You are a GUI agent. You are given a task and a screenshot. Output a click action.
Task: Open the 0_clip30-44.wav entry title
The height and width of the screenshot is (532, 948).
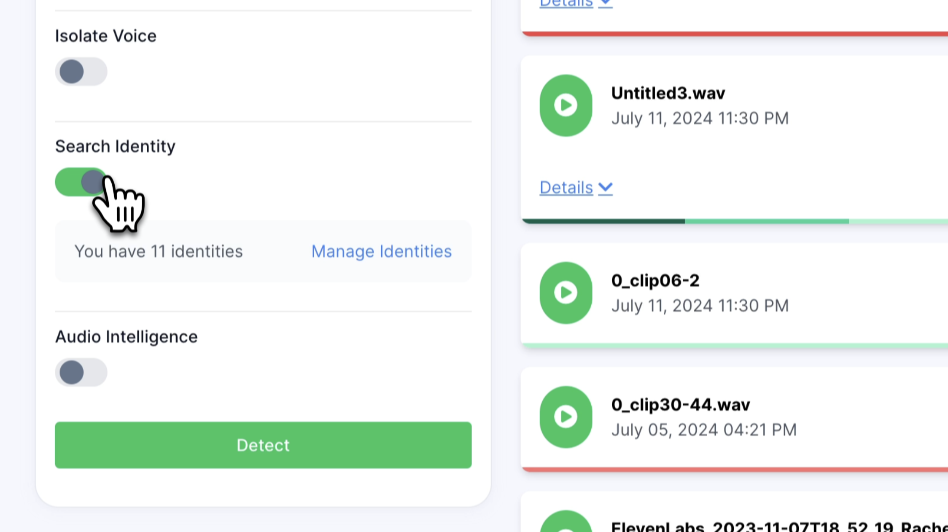tap(680, 405)
